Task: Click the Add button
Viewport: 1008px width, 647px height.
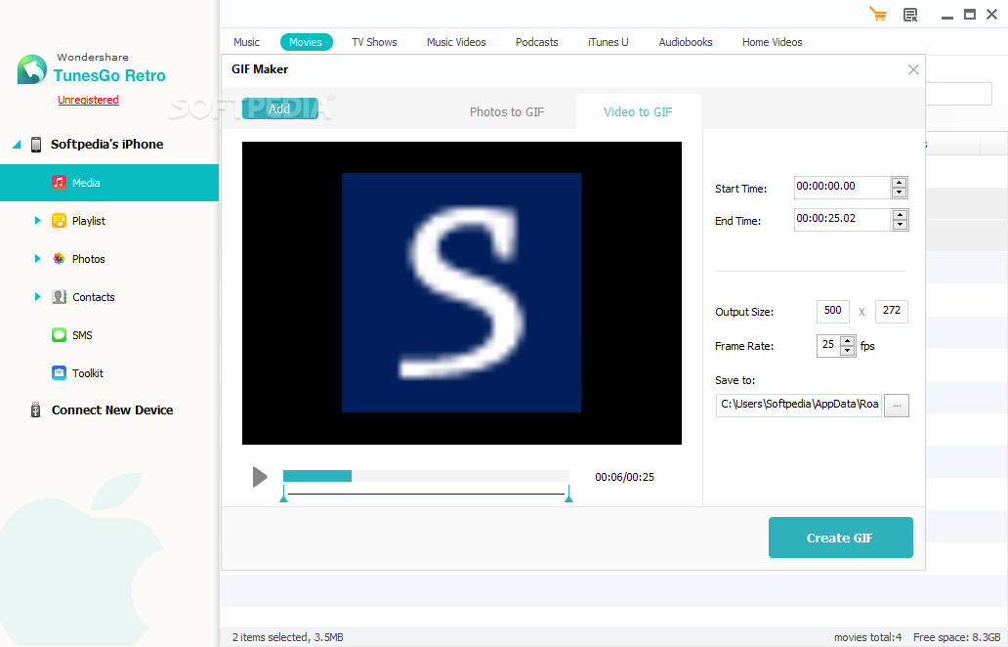Action: point(279,108)
